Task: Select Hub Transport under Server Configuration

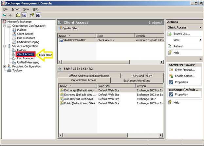Action: [x=26, y=58]
